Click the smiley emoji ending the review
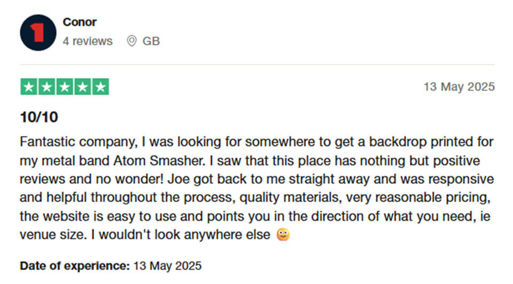The width and height of the screenshot is (513, 284). [283, 235]
